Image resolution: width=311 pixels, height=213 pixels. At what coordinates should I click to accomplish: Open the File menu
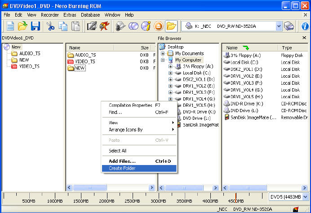click(x=7, y=15)
